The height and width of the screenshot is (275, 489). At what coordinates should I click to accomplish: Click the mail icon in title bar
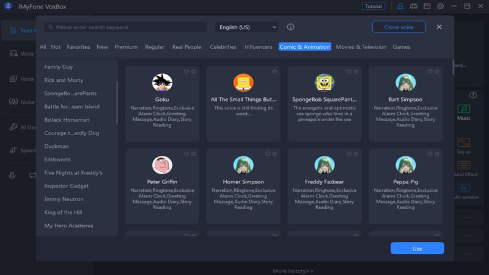pyautogui.click(x=427, y=6)
